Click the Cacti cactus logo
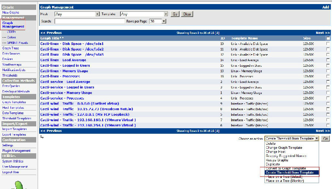The height and width of the screenshot is (189, 332). click(x=18, y=185)
